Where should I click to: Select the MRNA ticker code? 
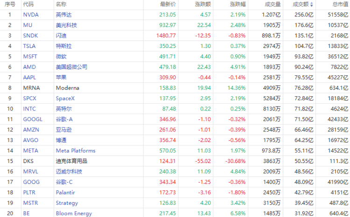pos(31,88)
